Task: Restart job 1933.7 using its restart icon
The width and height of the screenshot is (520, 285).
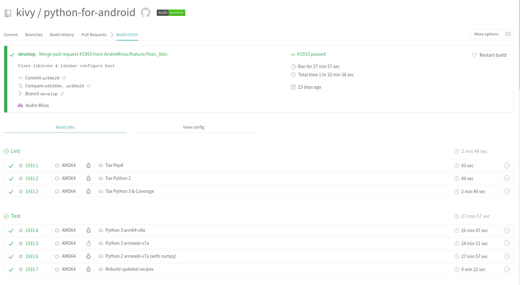Action: click(x=507, y=269)
